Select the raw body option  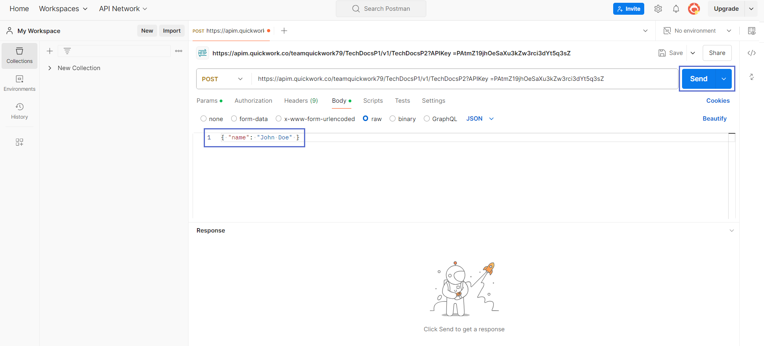pyautogui.click(x=365, y=118)
